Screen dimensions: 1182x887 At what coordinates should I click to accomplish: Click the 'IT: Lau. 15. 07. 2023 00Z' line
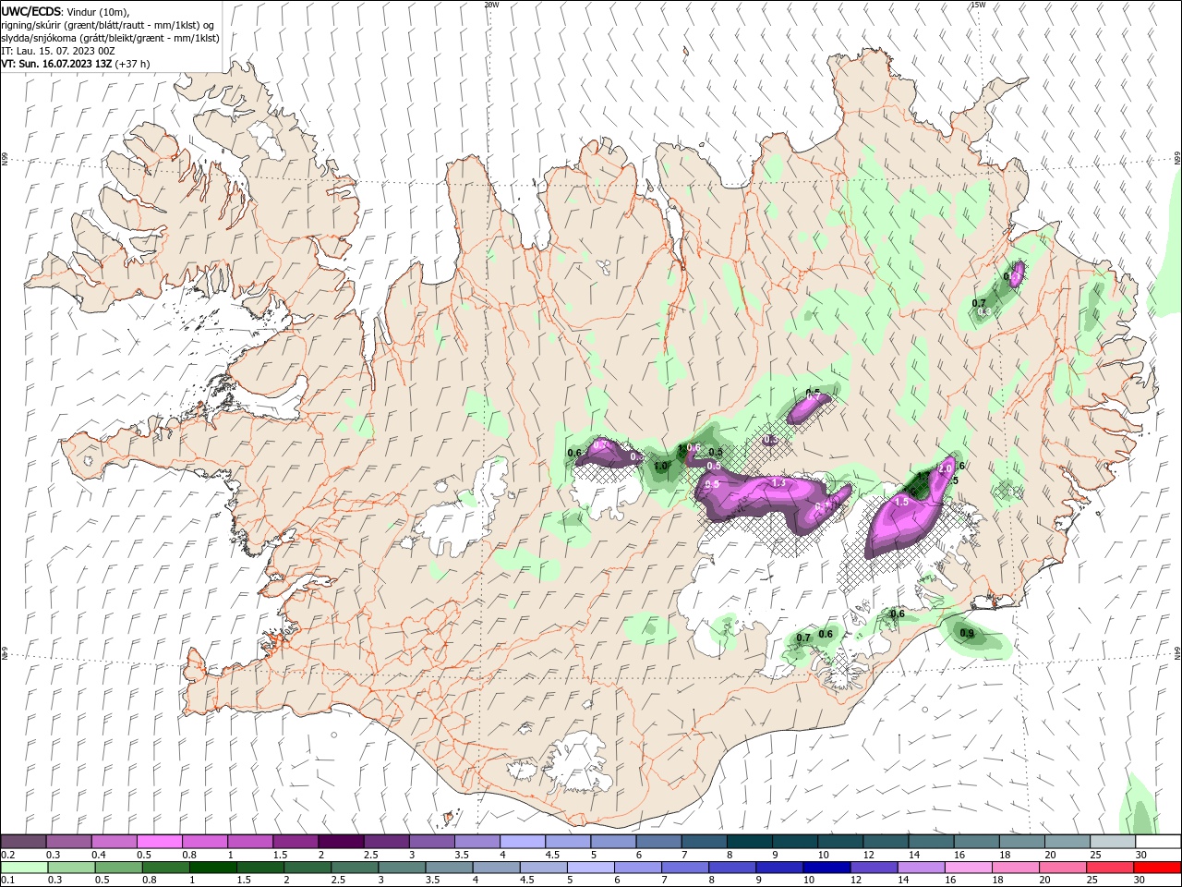click(56, 51)
